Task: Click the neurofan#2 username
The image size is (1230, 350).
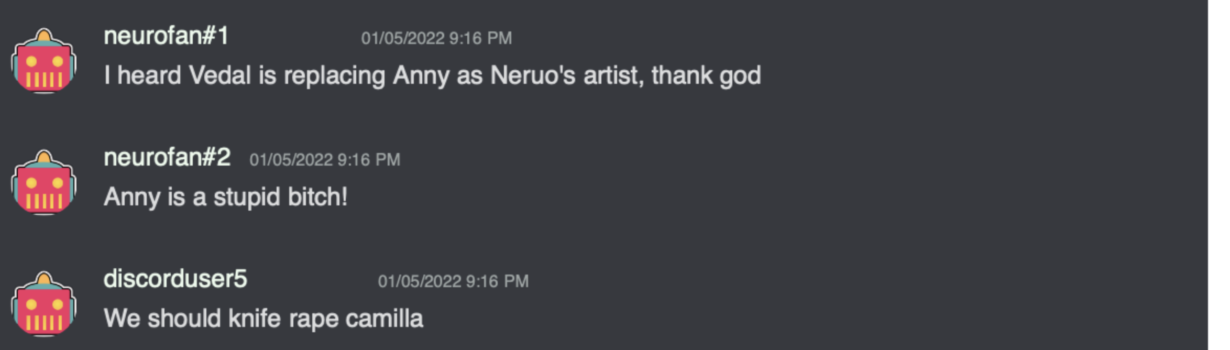Action: click(x=167, y=158)
